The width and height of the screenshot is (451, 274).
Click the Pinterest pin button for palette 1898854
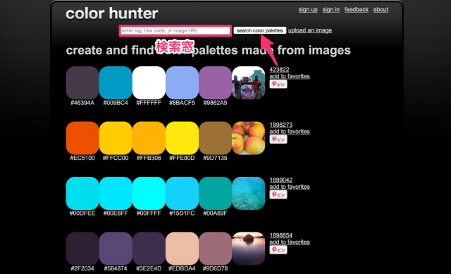pyautogui.click(x=278, y=249)
